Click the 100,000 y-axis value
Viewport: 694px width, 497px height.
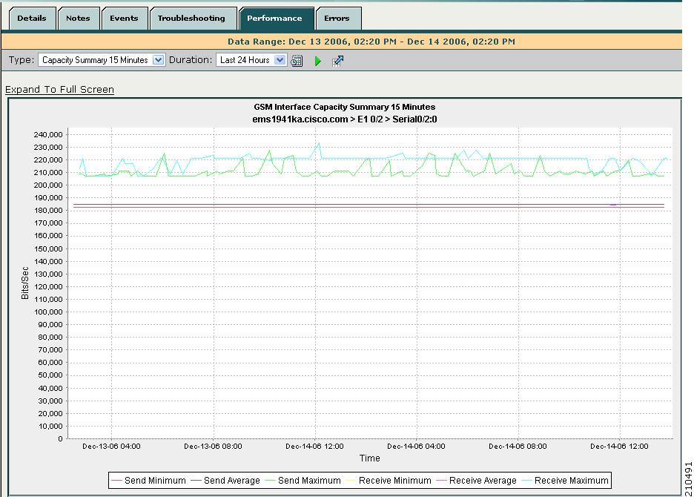coord(48,312)
